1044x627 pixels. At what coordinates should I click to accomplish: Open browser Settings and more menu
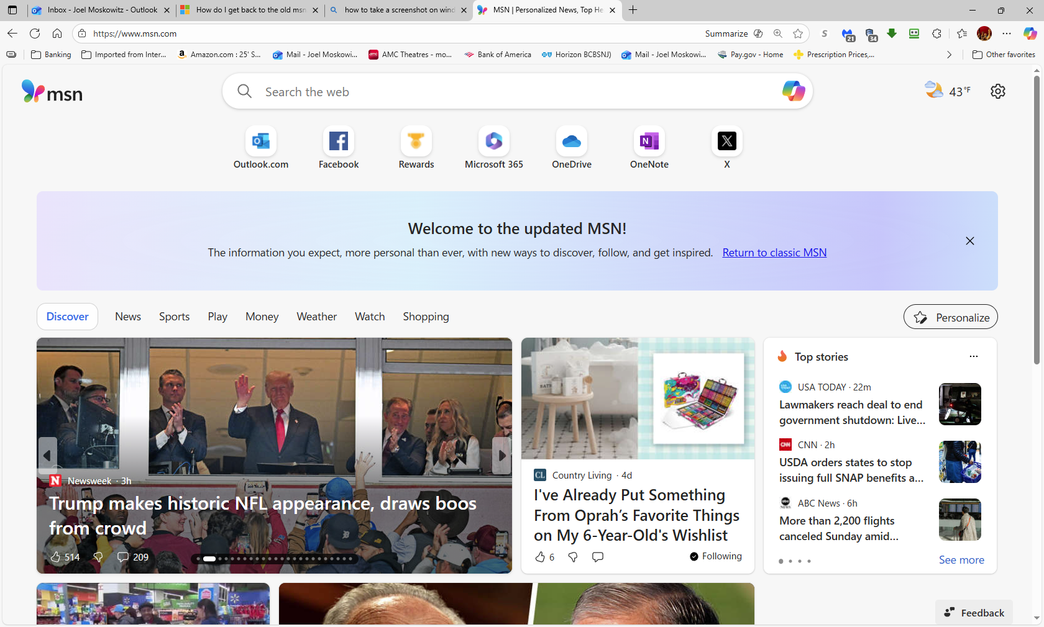click(1007, 34)
